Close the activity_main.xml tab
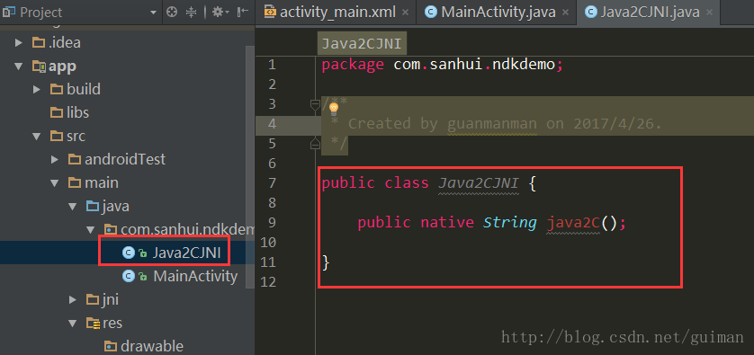This screenshot has height=355, width=754. pyautogui.click(x=407, y=12)
